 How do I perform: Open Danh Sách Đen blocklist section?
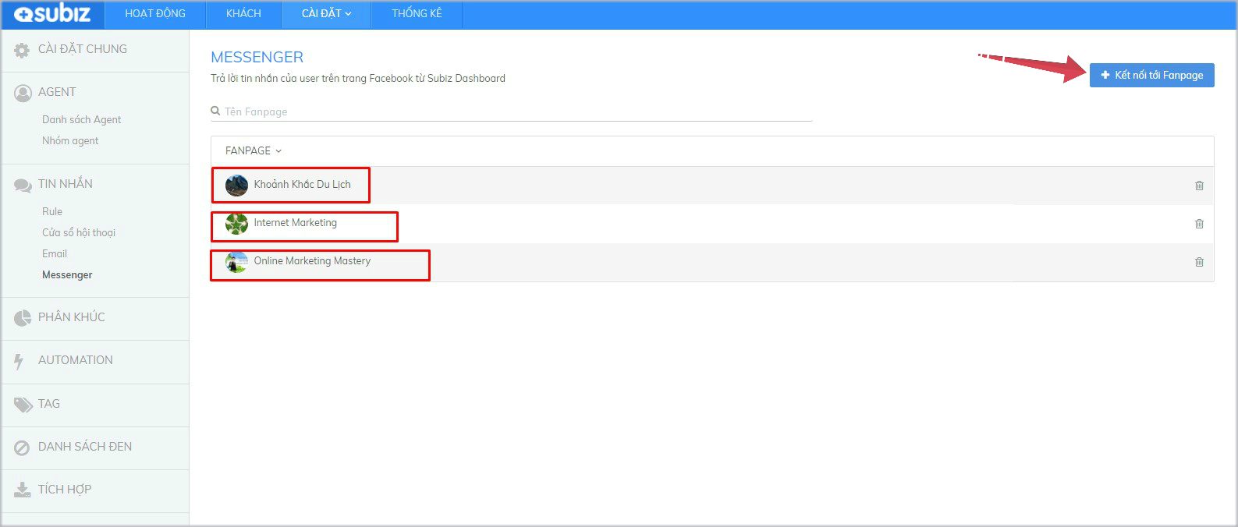(x=84, y=447)
